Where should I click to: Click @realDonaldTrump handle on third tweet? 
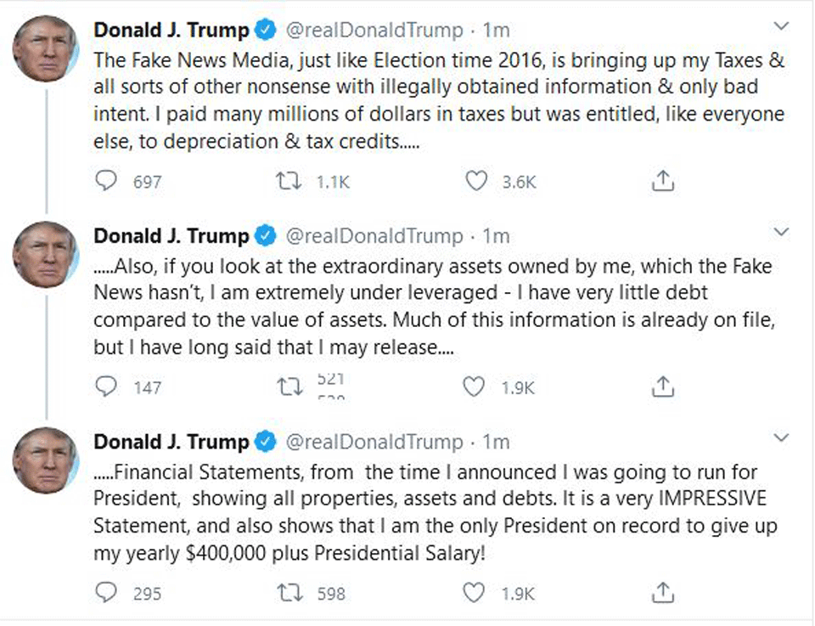[x=373, y=443]
